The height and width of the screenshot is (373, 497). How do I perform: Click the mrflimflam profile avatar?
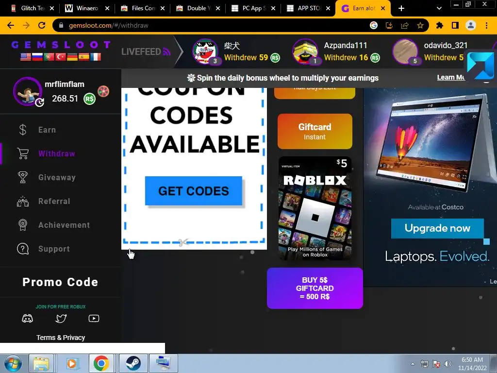pyautogui.click(x=28, y=91)
